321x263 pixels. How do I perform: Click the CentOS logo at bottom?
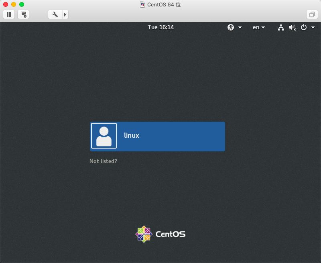click(x=160, y=234)
